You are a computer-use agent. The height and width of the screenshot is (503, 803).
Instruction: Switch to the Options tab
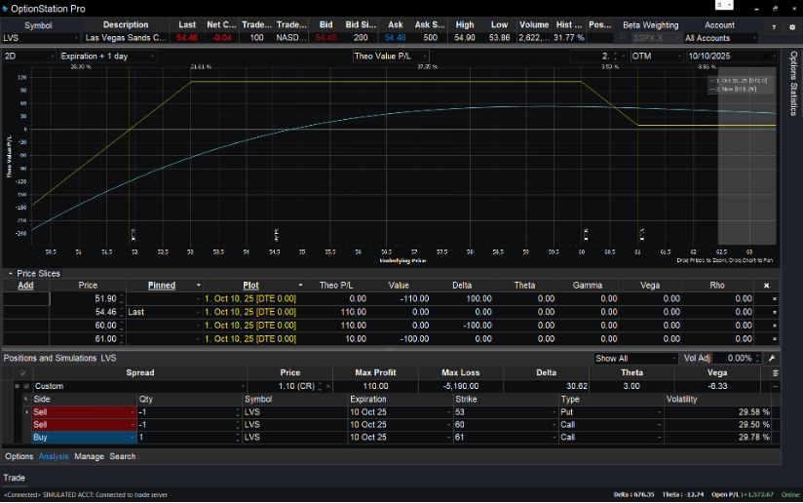click(x=19, y=456)
